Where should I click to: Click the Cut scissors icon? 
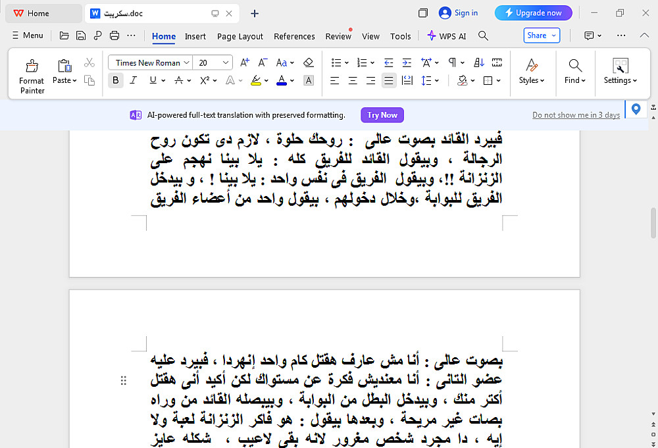tap(89, 63)
